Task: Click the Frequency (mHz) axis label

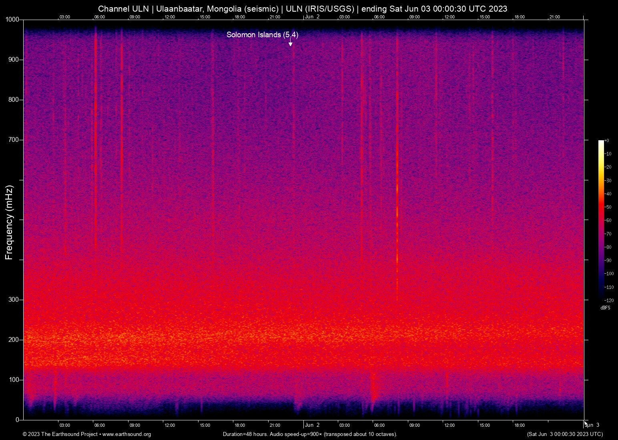Action: coord(9,220)
